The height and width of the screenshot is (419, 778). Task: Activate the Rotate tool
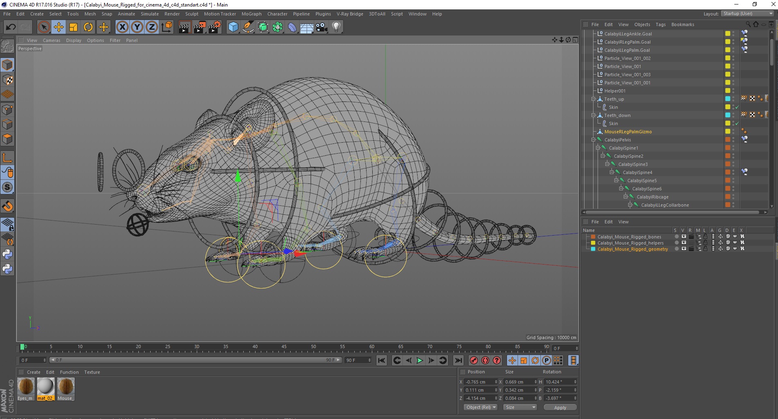[x=88, y=27]
